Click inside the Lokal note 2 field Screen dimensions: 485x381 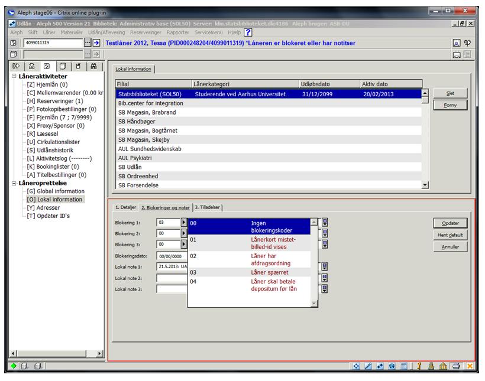pyautogui.click(x=172, y=278)
